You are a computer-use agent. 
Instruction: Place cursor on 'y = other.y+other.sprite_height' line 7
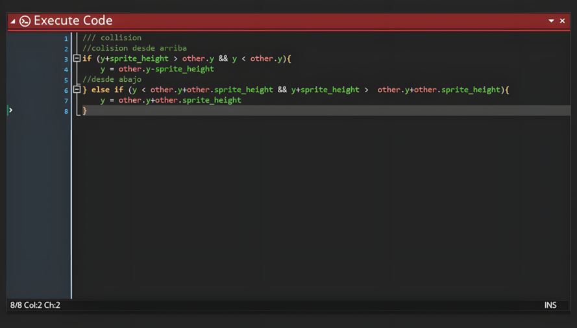tap(171, 100)
